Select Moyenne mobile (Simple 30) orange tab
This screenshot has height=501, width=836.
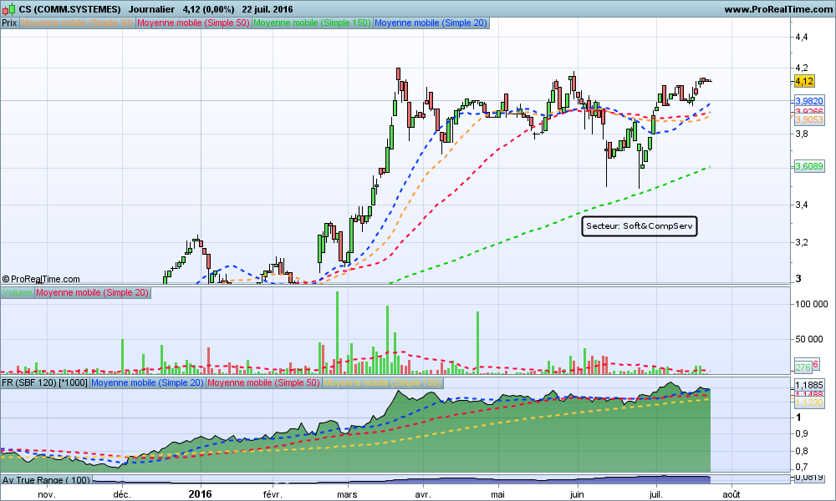(x=77, y=23)
